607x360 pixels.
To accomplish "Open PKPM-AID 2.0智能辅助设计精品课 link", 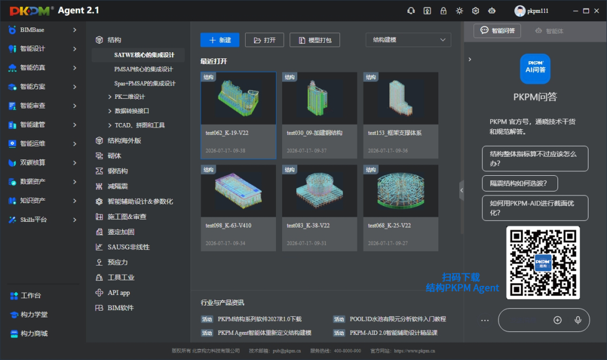I will point(393,332).
